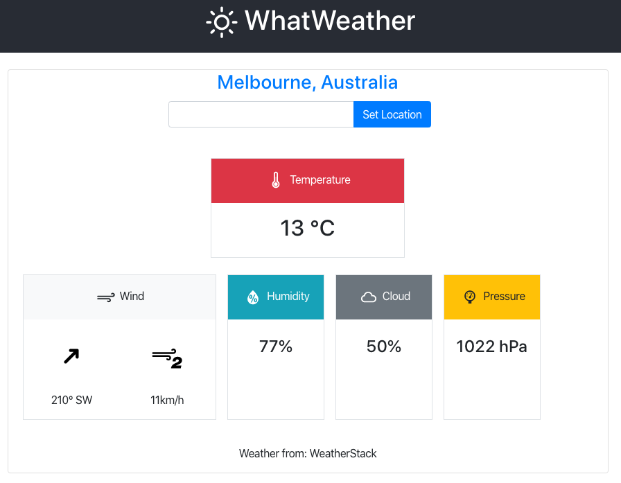Viewport: 621px width, 483px height.
Task: Select the Melbourne, Australia heading
Action: tap(308, 82)
